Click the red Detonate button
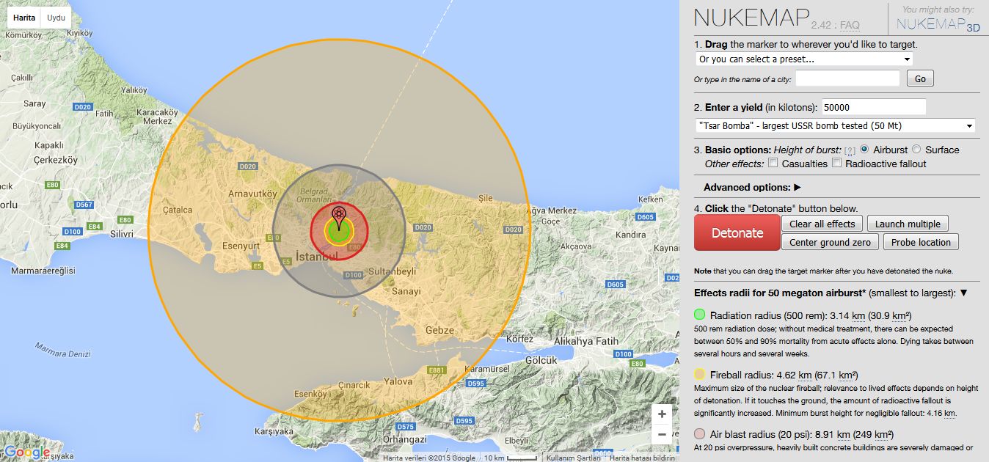 click(x=737, y=232)
